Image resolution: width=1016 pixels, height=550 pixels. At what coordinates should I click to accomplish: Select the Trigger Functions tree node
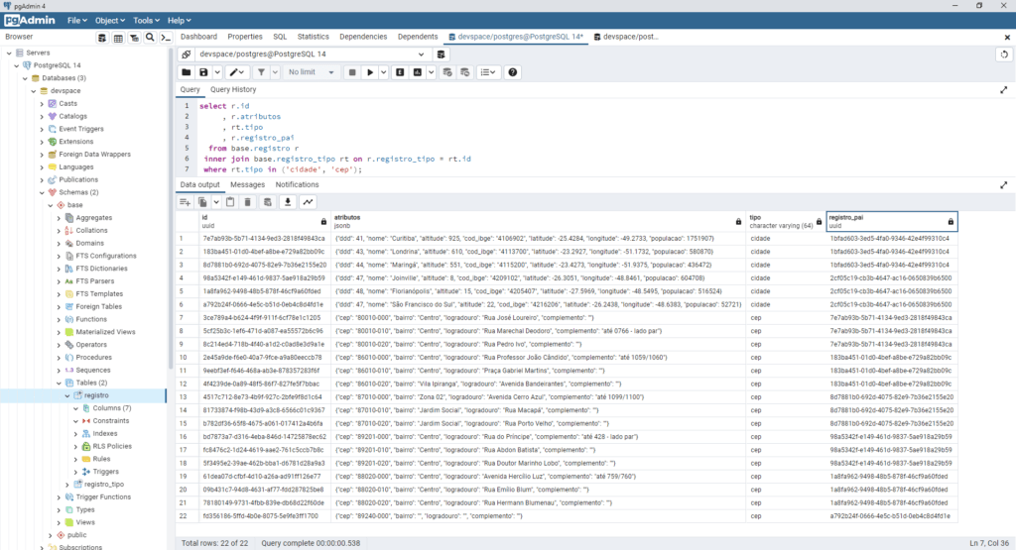(x=103, y=496)
